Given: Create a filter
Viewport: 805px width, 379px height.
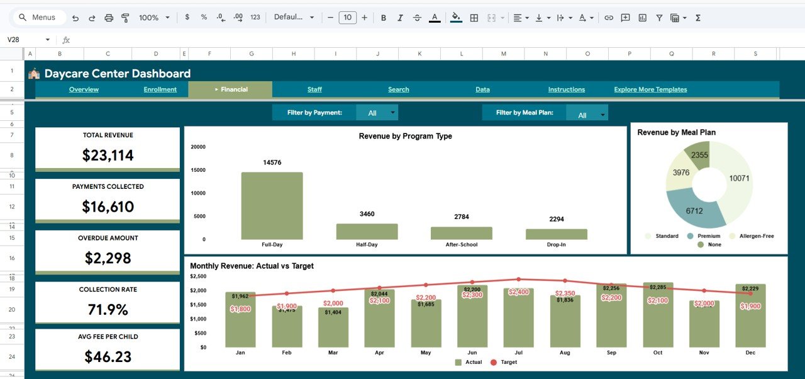Looking at the screenshot, I should [658, 17].
